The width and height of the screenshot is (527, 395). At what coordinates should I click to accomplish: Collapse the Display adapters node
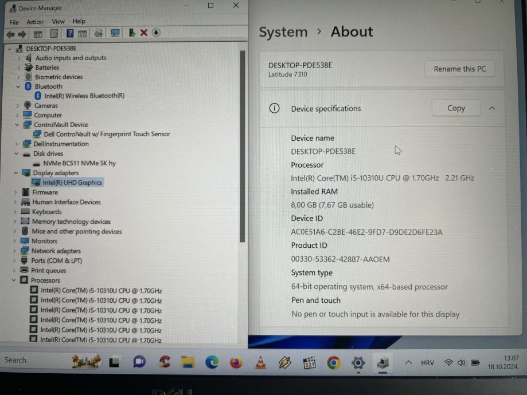pyautogui.click(x=16, y=173)
